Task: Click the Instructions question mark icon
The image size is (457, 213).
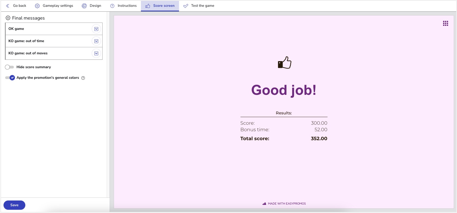Action: click(x=112, y=6)
